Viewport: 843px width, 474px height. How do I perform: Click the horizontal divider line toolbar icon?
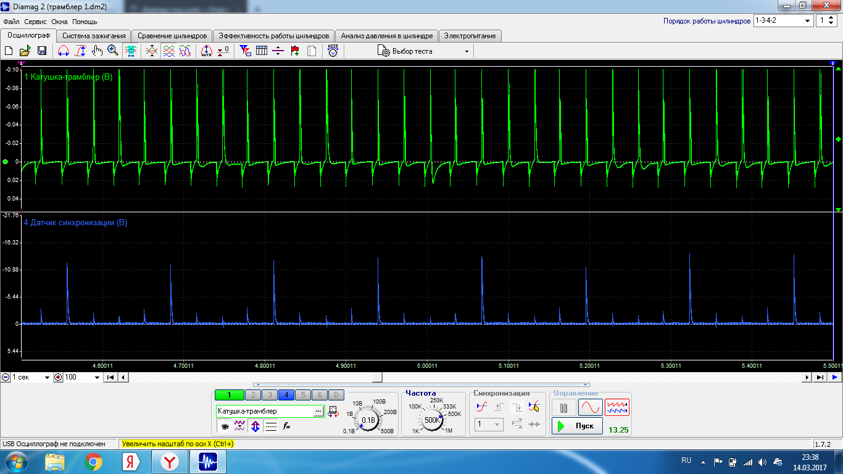(x=278, y=51)
